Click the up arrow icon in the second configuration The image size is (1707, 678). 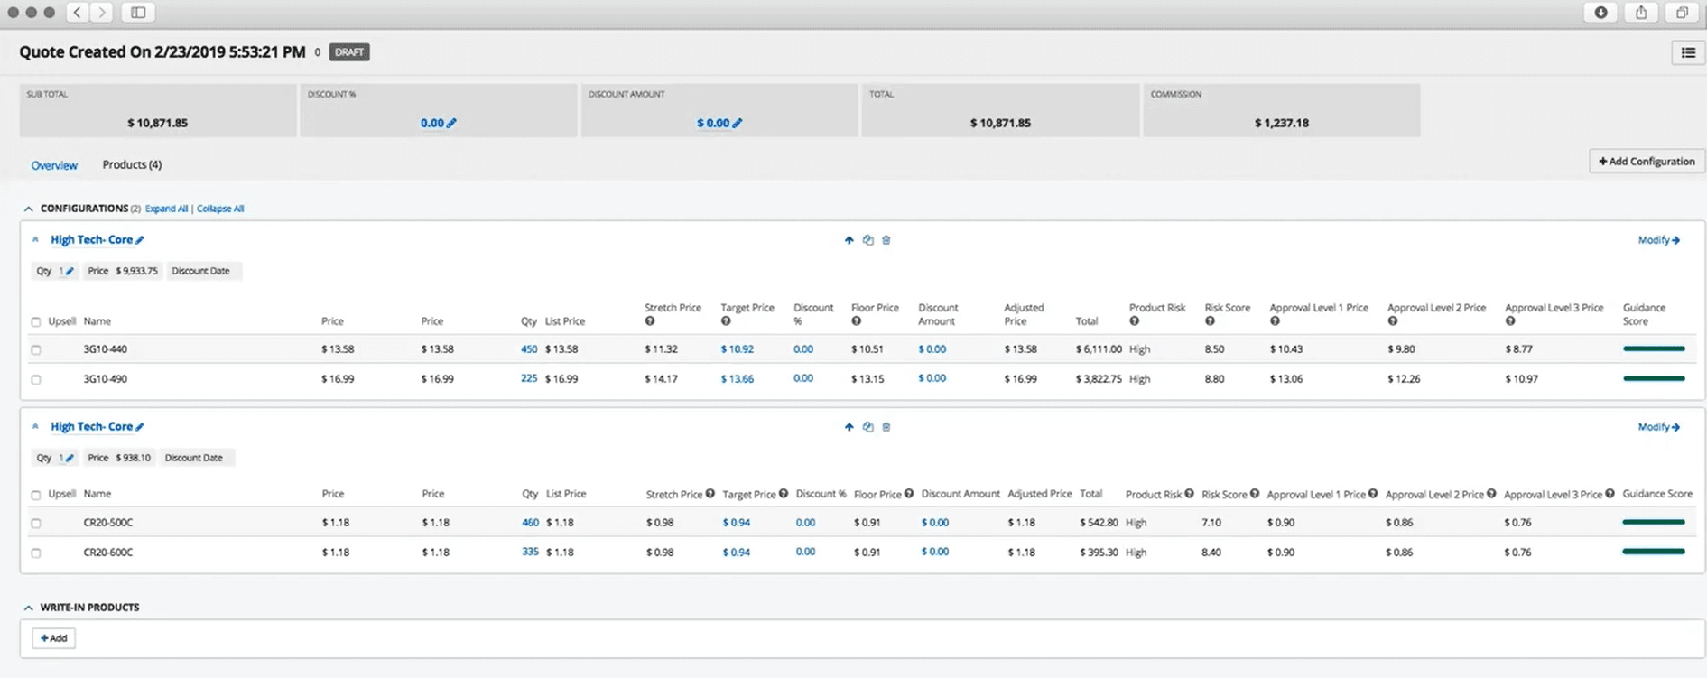click(849, 427)
